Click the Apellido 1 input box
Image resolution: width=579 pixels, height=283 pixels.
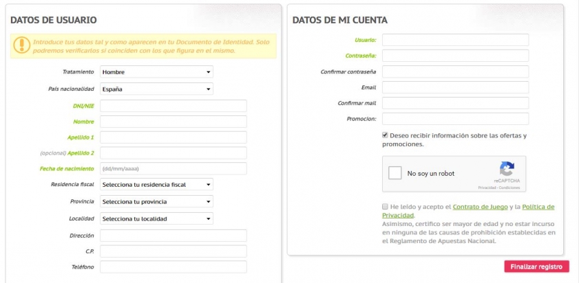(173, 137)
